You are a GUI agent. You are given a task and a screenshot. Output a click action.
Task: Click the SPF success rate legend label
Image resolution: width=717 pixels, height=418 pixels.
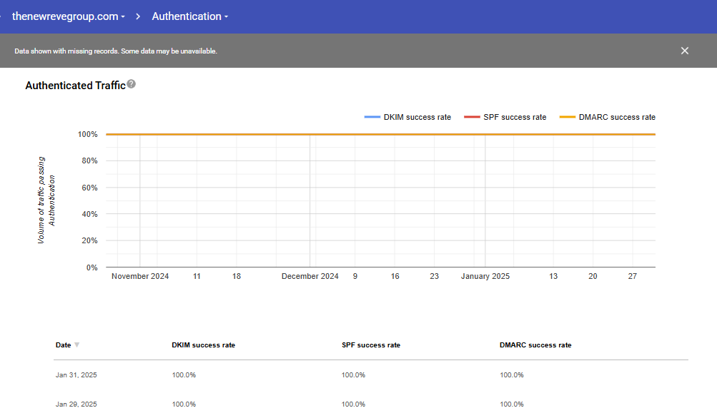tap(515, 117)
